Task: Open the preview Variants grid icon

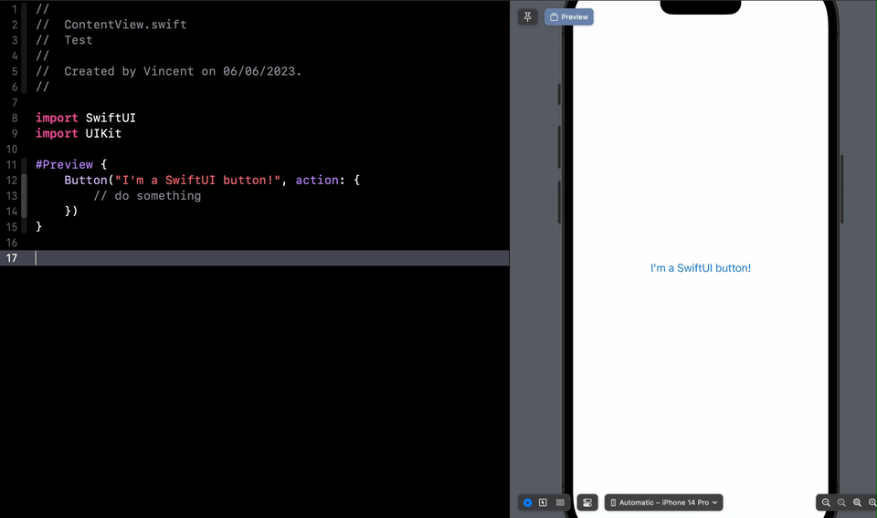Action: (x=560, y=502)
